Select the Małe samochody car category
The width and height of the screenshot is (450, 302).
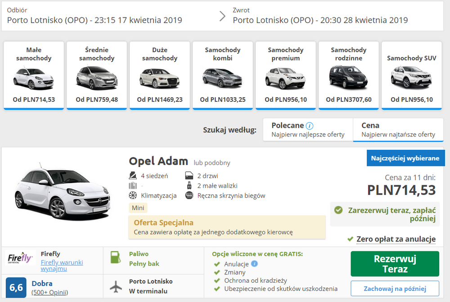click(x=34, y=75)
